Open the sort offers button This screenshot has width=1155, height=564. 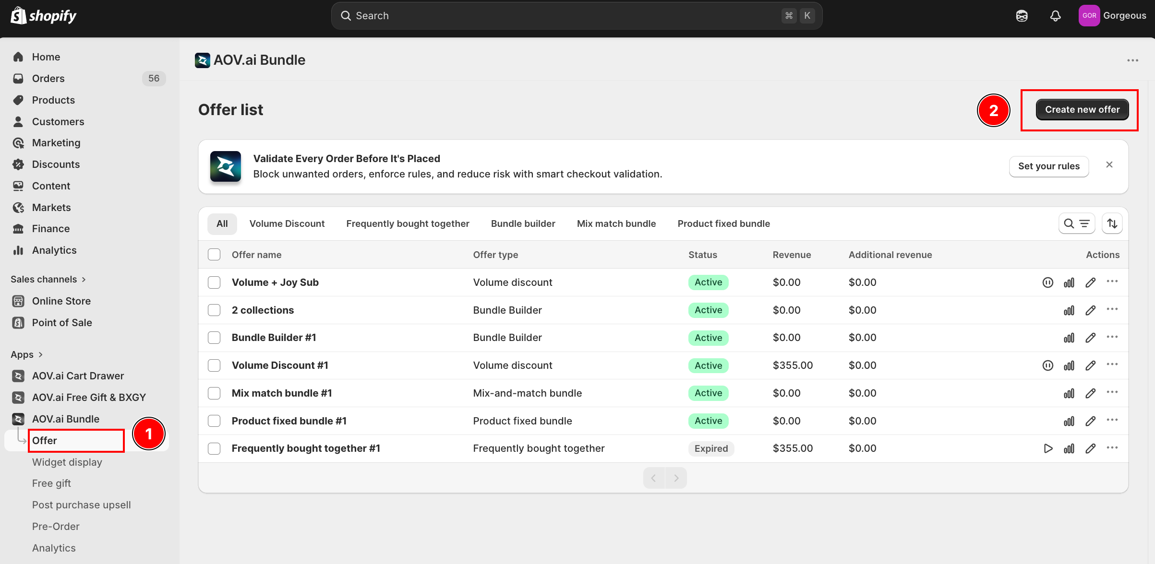click(1112, 224)
